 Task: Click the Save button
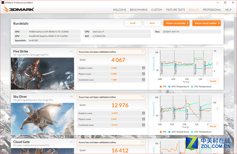pyautogui.click(x=152, y=23)
